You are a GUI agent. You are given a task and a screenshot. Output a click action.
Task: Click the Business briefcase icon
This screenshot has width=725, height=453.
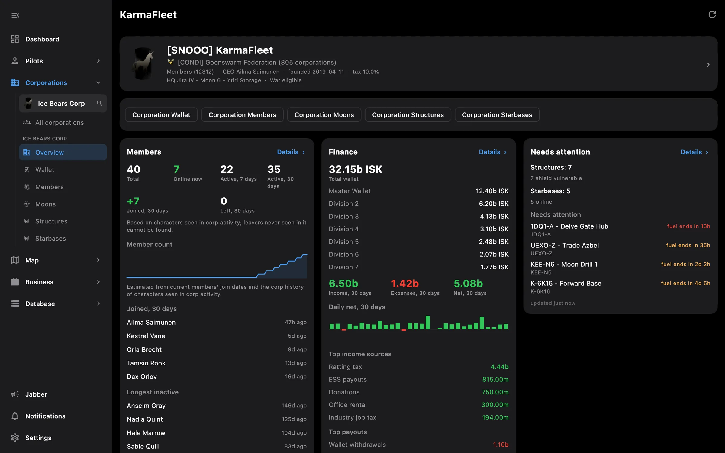pyautogui.click(x=15, y=282)
